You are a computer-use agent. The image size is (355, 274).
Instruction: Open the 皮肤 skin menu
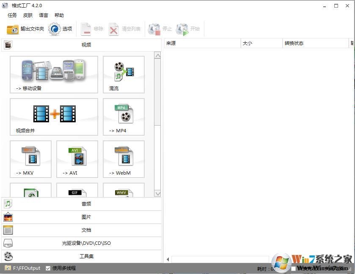click(x=28, y=15)
